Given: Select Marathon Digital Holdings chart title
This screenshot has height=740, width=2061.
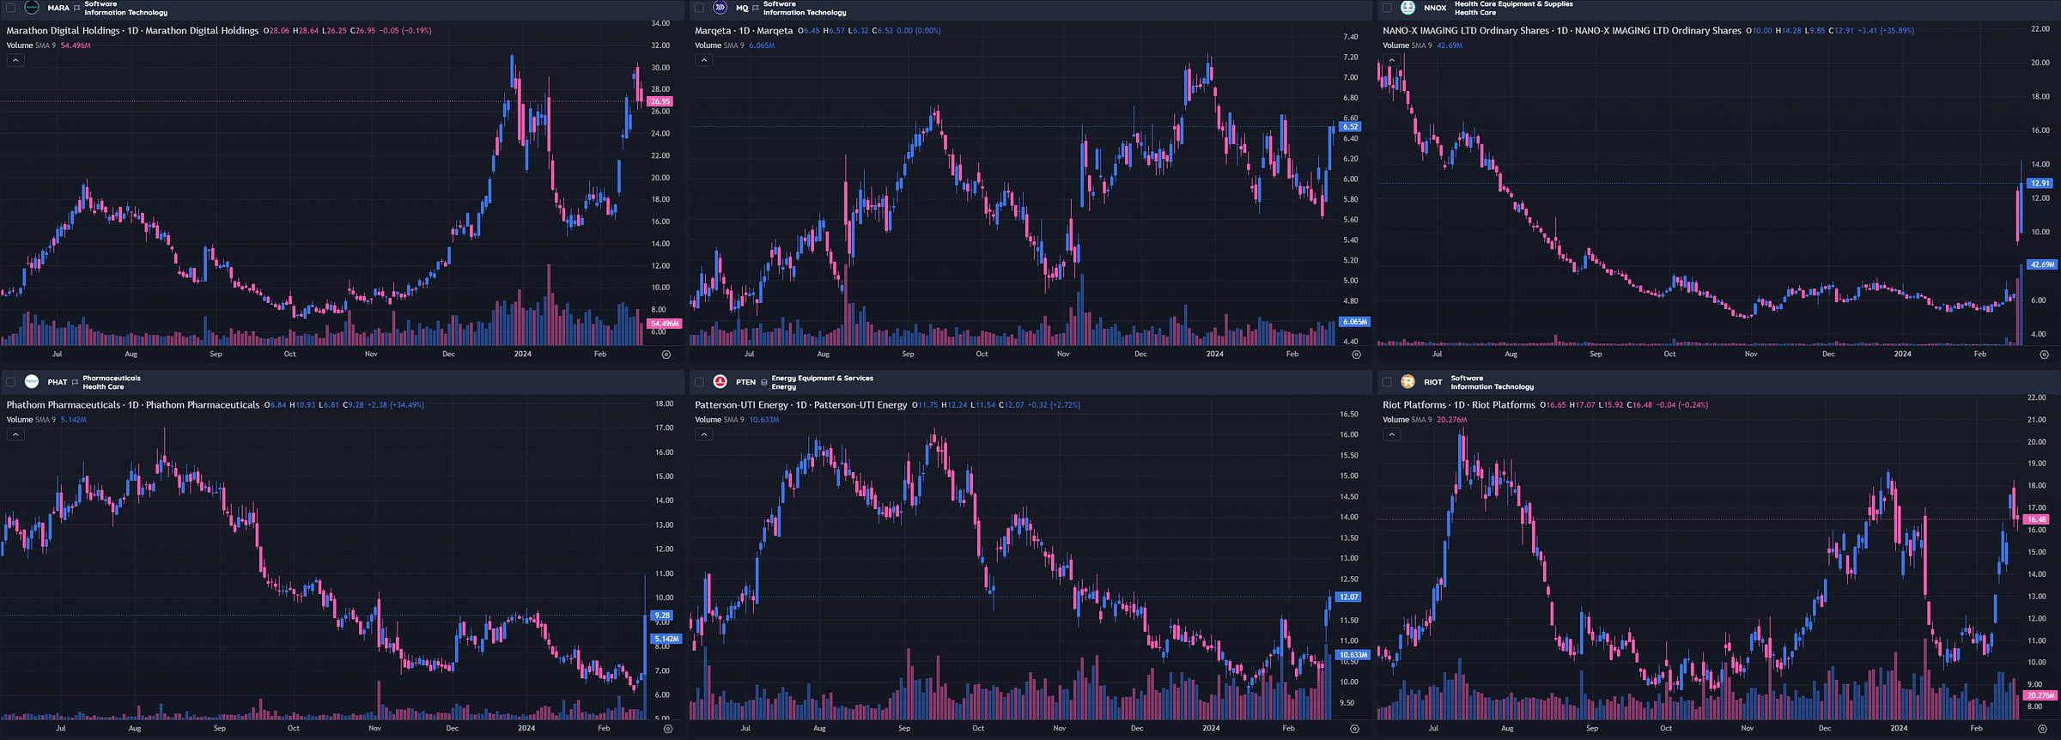Looking at the screenshot, I should pos(132,30).
